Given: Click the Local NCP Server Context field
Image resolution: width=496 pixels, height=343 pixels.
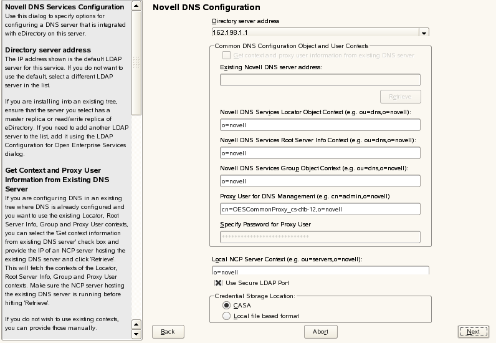Looking at the screenshot, I should tap(320, 271).
